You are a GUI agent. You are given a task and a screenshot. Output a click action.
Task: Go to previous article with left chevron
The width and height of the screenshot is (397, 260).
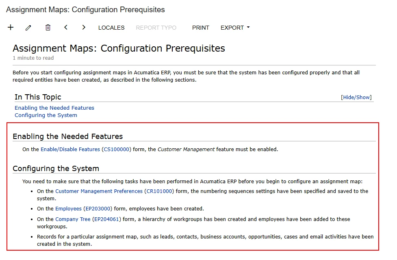click(66, 27)
